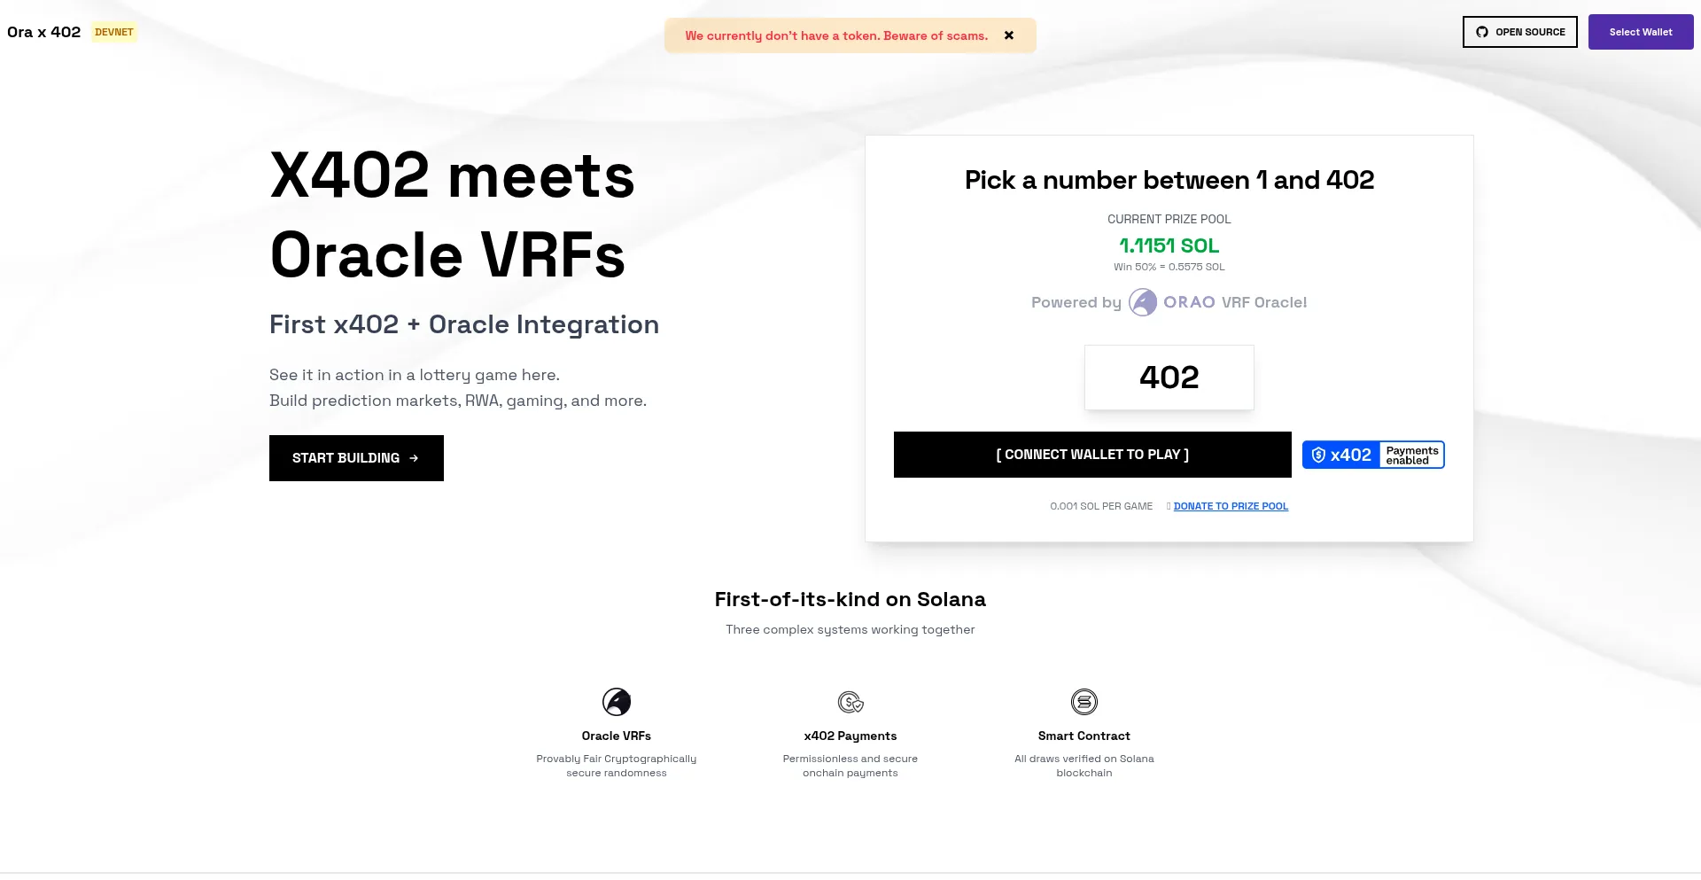Click the x402 shield icon badge
The height and width of the screenshot is (880, 1701).
(x=1318, y=455)
